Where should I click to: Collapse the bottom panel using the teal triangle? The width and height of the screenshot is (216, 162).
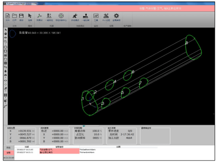coord(84,126)
